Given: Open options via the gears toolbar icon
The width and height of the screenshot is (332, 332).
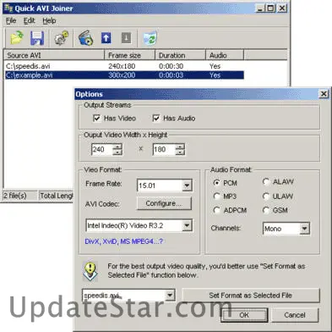Looking at the screenshot, I should pyautogui.click(x=61, y=38).
